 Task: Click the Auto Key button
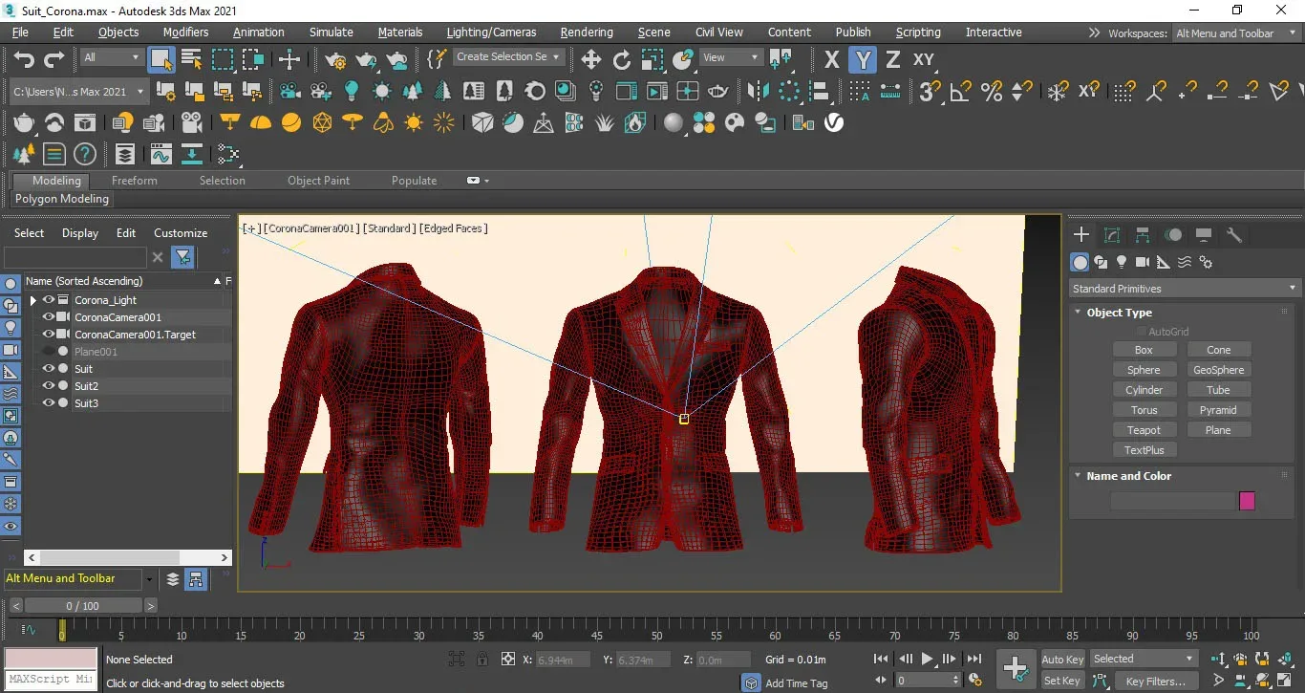click(x=1062, y=660)
